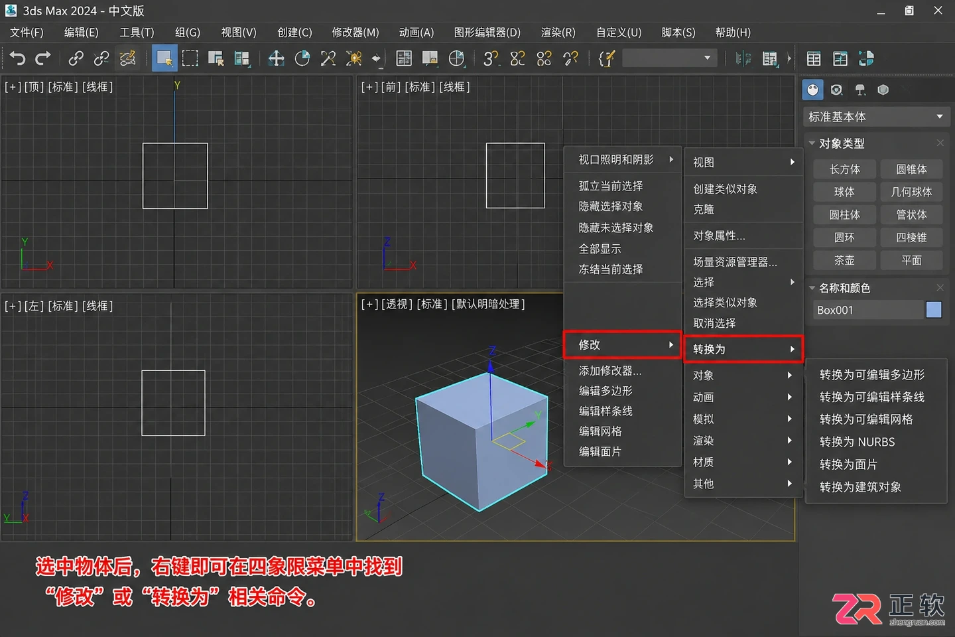Toggle the Percent Snap icon

tap(544, 58)
